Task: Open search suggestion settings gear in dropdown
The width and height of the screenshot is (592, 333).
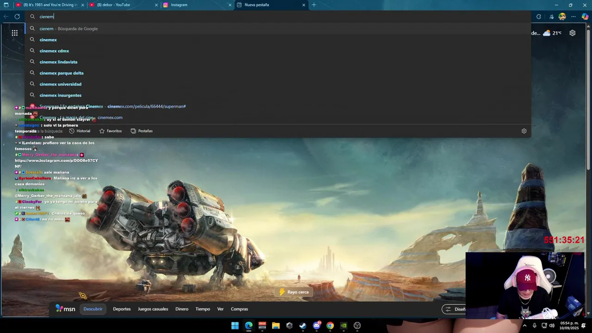Action: [524, 131]
